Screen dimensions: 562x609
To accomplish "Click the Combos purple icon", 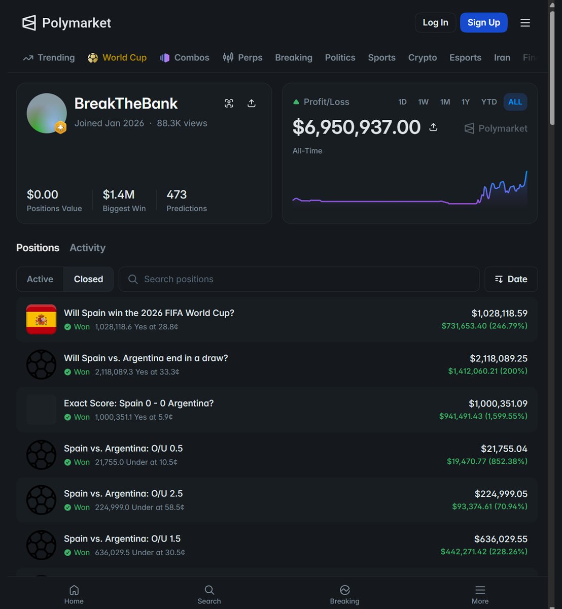I will (x=164, y=58).
